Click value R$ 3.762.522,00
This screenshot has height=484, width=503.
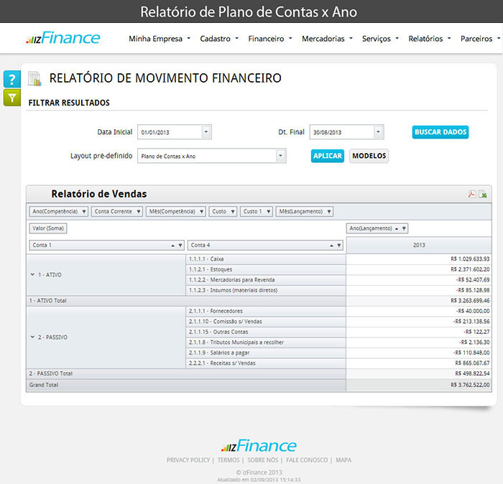click(470, 385)
